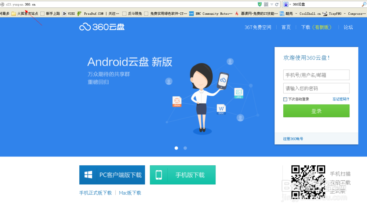Click 欢迎使用360云盘! heading text
The width and height of the screenshot is (367, 210).
306,58
